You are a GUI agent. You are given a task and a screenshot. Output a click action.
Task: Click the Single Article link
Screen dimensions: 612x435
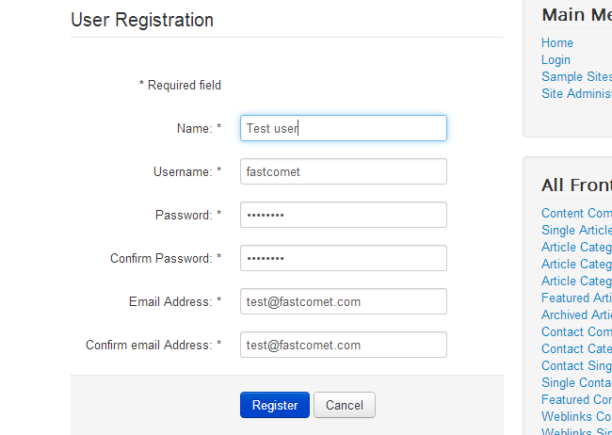click(x=576, y=230)
